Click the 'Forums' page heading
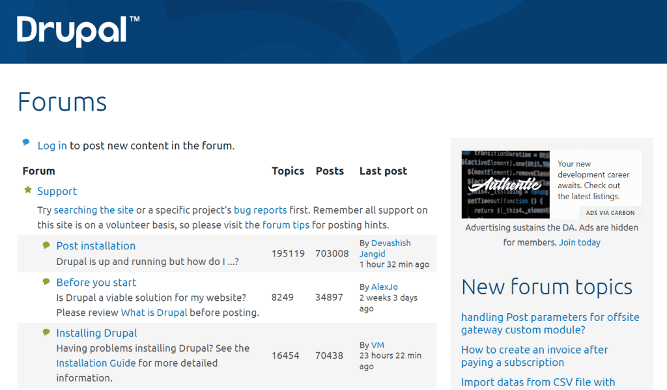Screen dimensions: 667x390 62,102
